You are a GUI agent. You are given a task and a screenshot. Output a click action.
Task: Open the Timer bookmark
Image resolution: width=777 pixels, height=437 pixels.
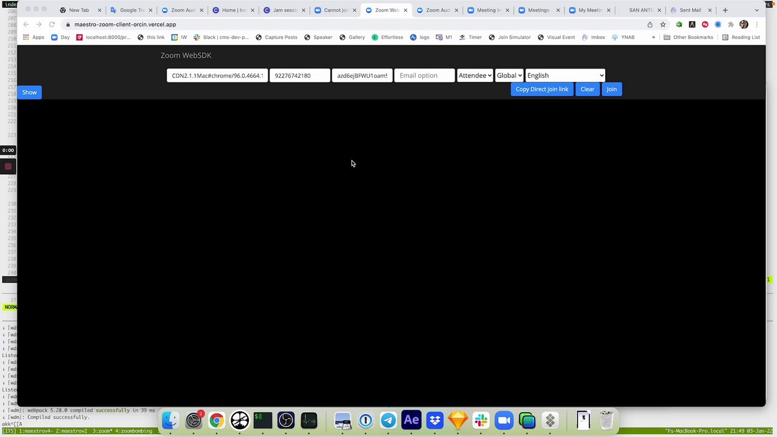coord(470,37)
